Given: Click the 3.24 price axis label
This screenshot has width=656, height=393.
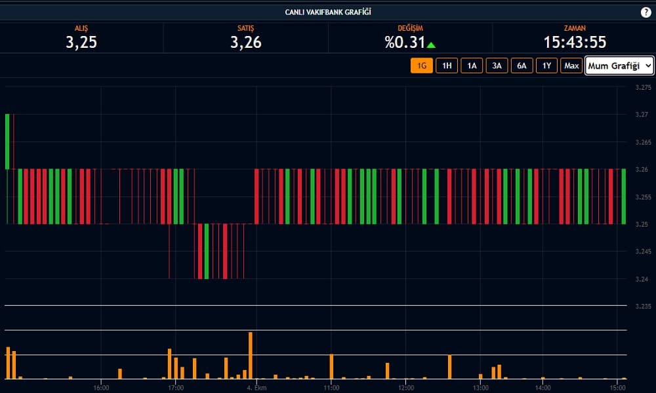Looking at the screenshot, I should point(642,279).
